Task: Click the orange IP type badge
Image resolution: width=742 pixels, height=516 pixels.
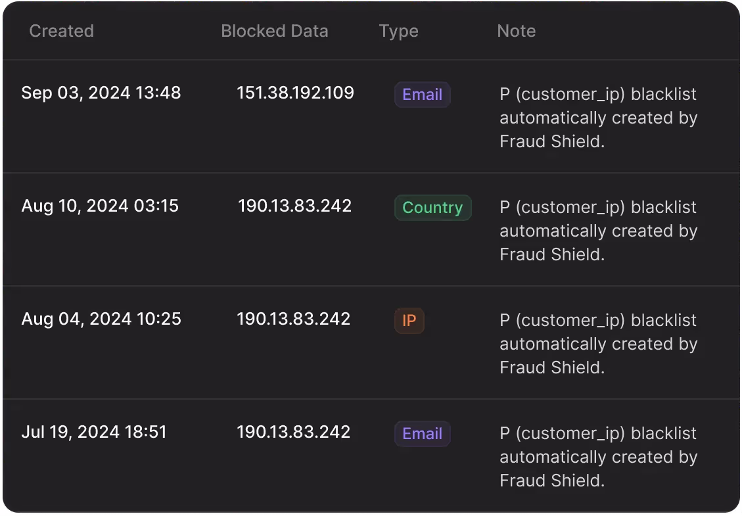Action: click(409, 321)
